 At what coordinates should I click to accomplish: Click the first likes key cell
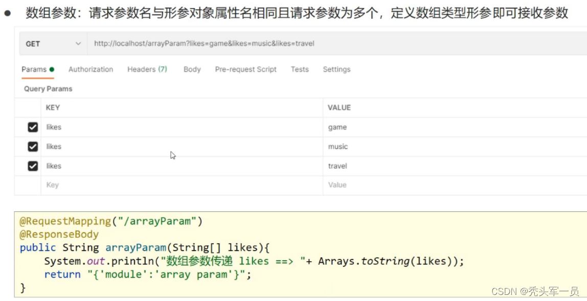(x=54, y=127)
